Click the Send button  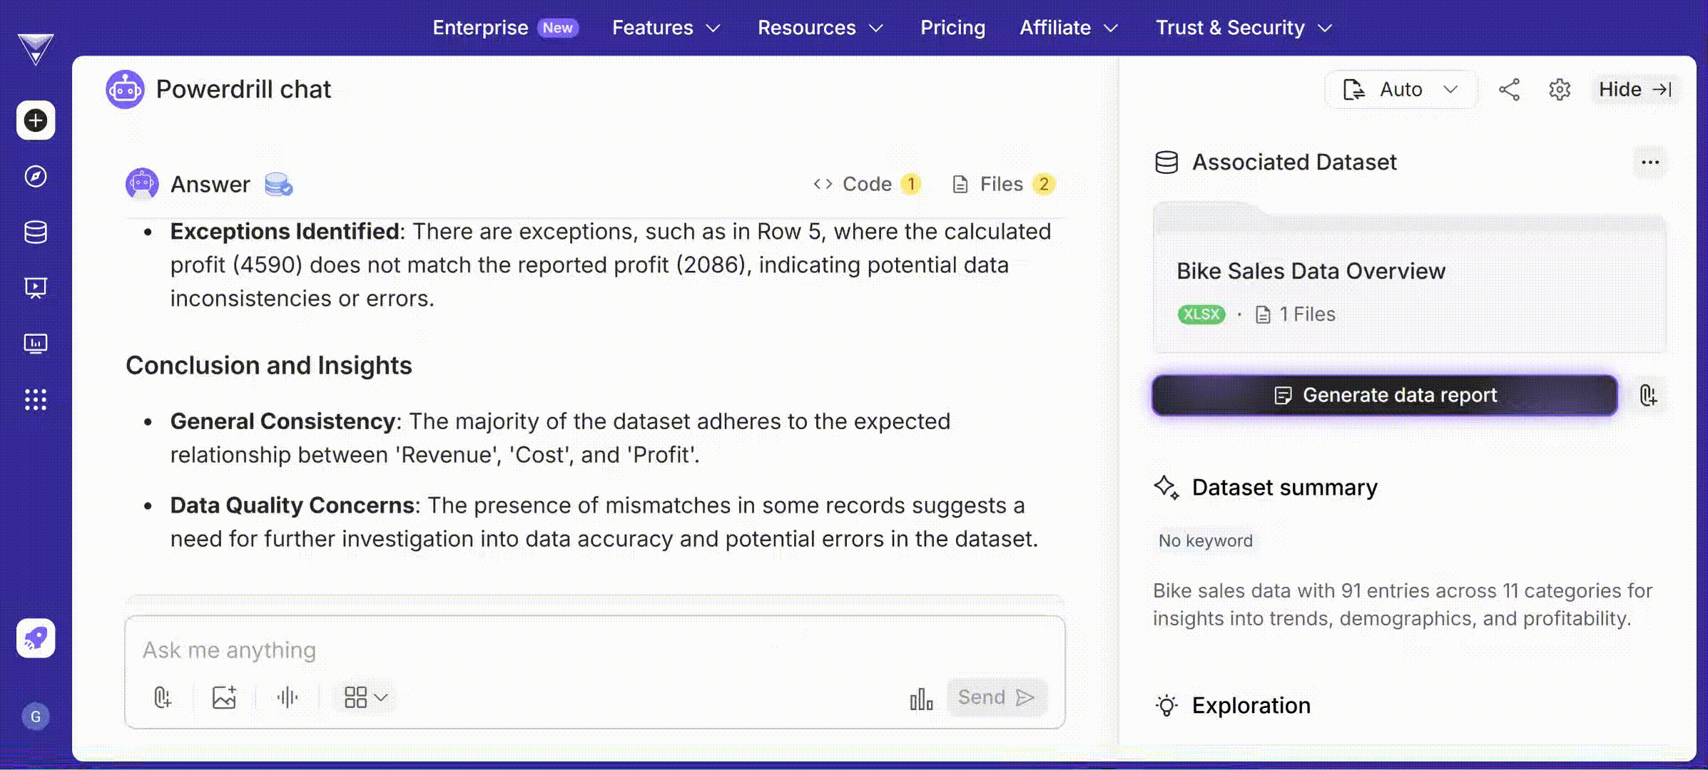[997, 697]
